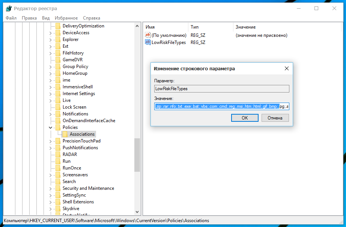346x227 pixels.
Task: Click the tree scrollbar down arrow
Action: [137, 212]
